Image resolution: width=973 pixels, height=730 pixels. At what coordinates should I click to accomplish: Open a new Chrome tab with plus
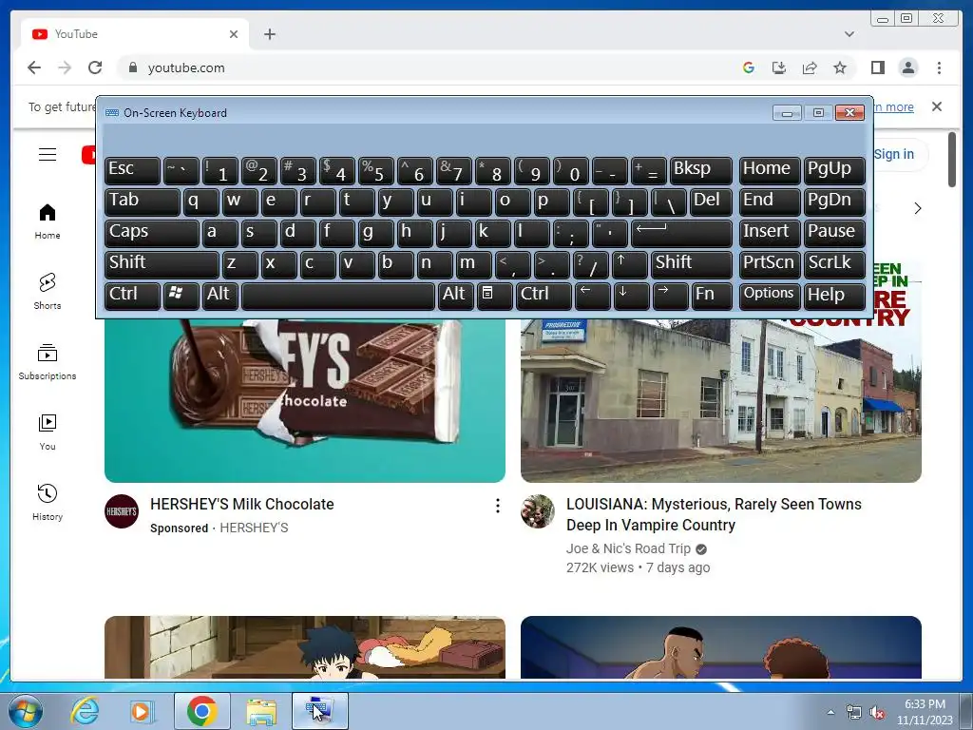(x=269, y=34)
